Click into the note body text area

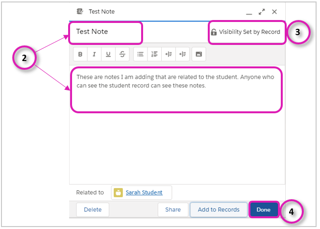pos(177,89)
